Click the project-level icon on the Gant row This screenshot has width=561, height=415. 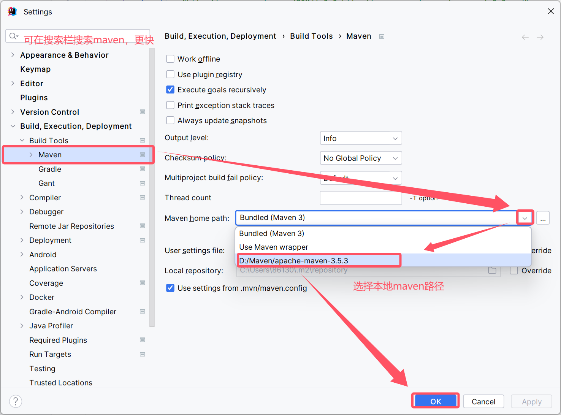coord(143,183)
